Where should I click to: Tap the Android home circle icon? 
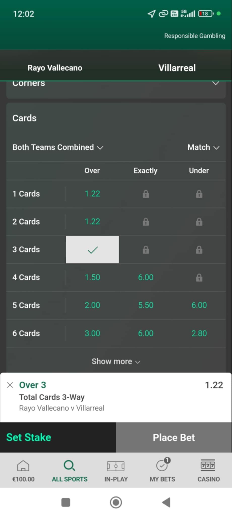(116, 502)
